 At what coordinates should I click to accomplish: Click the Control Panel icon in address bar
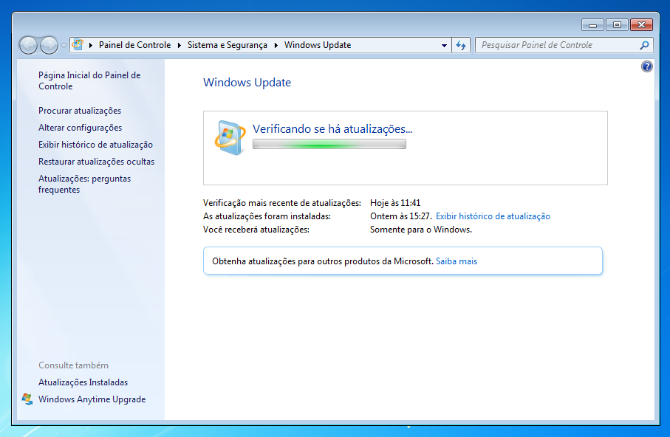[x=78, y=44]
